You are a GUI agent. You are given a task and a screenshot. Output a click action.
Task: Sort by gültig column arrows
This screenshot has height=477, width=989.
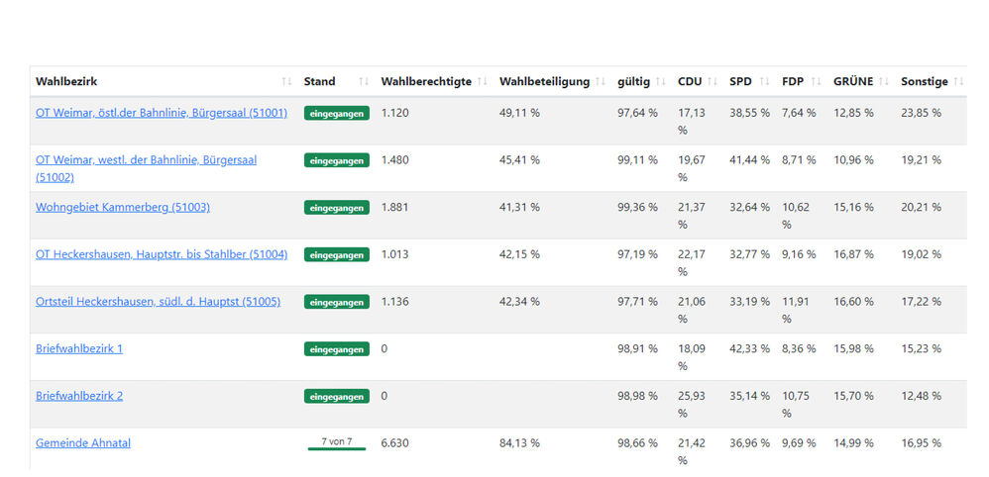[x=661, y=82]
